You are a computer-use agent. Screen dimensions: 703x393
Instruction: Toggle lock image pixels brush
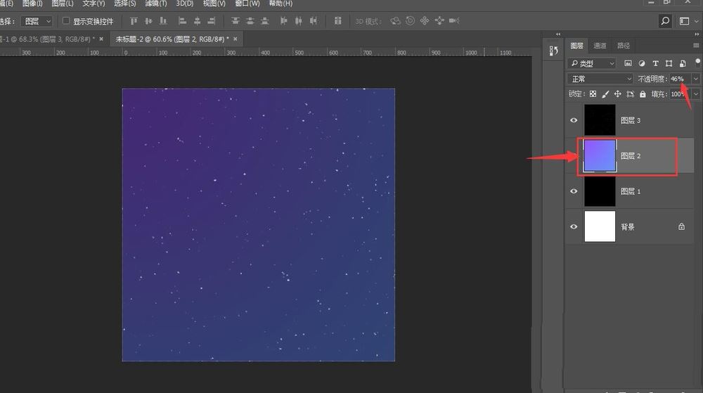tap(605, 94)
